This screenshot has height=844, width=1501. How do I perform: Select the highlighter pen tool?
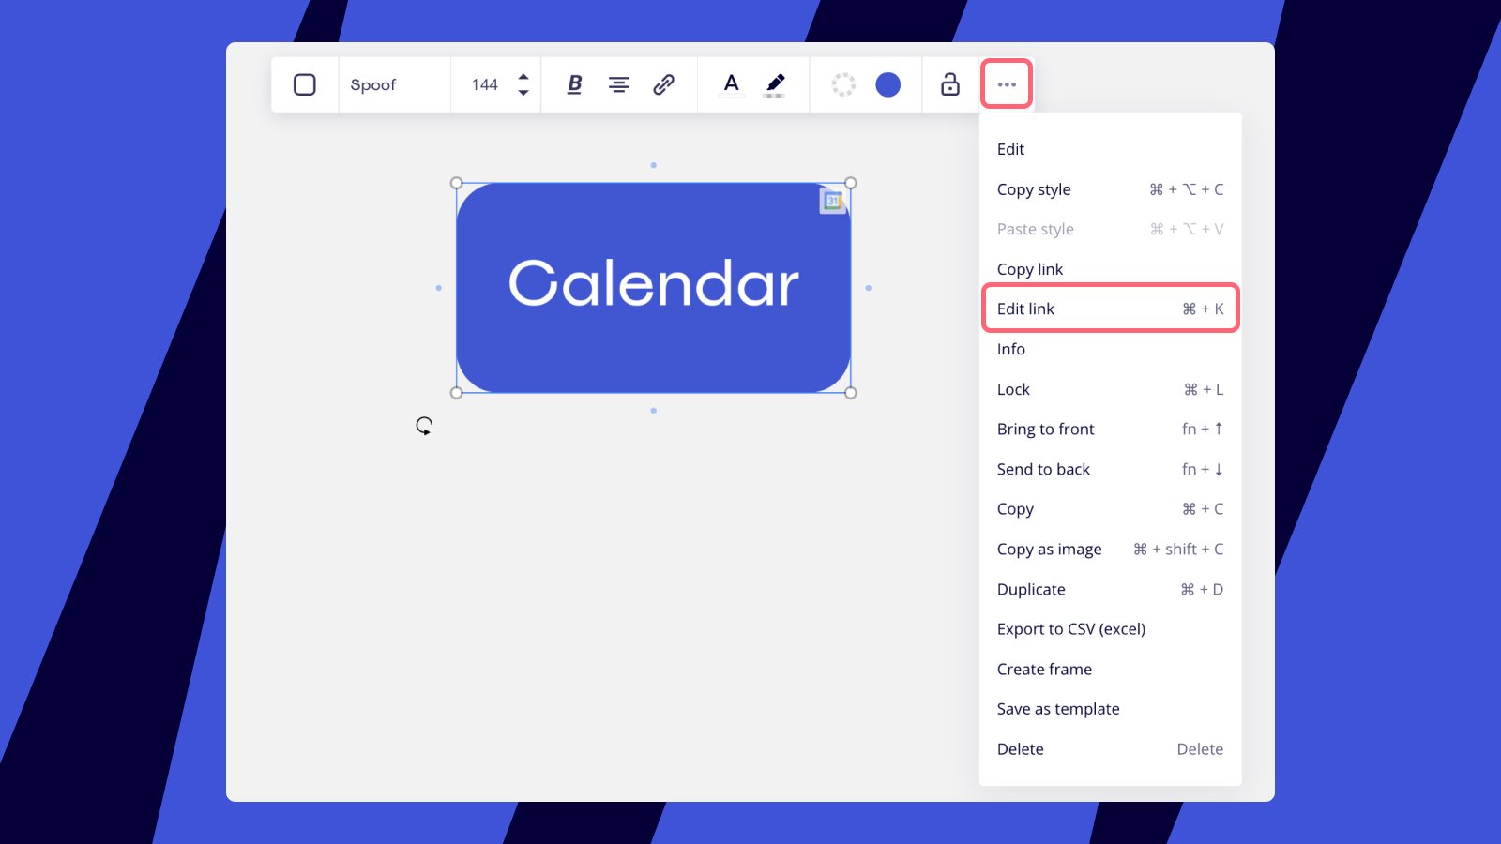tap(775, 85)
